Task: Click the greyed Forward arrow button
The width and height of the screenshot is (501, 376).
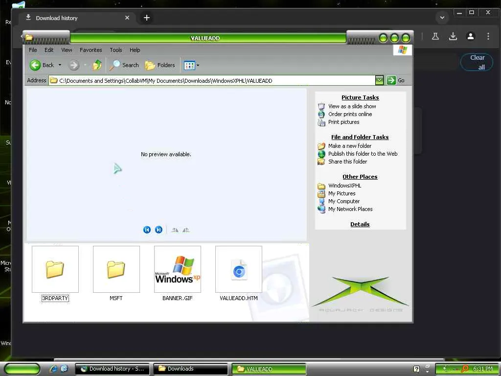Action: (x=74, y=65)
